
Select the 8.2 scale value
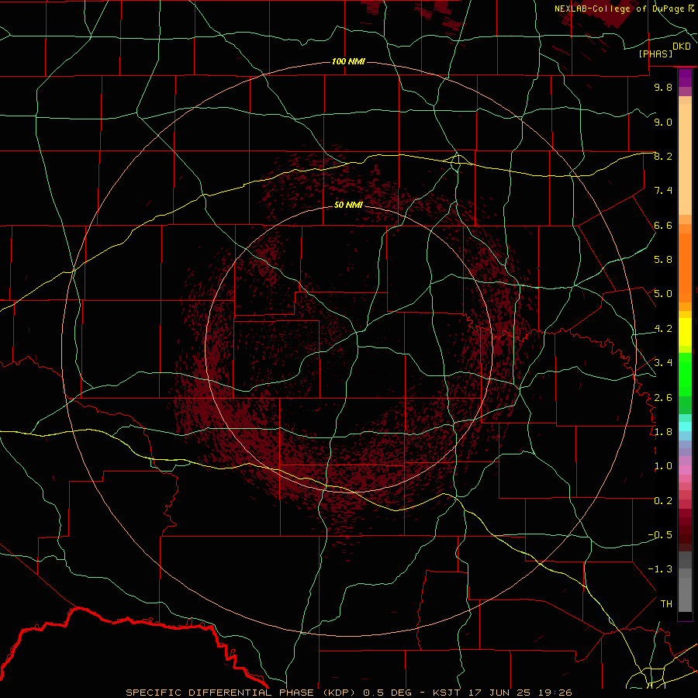point(663,156)
